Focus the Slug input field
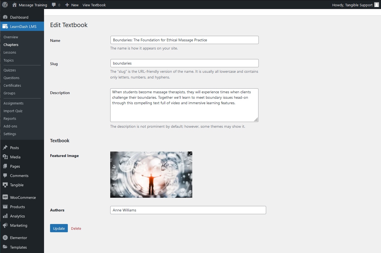The width and height of the screenshot is (381, 253). [x=184, y=63]
